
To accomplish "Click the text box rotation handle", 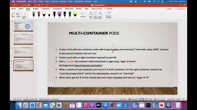I will [113, 45].
